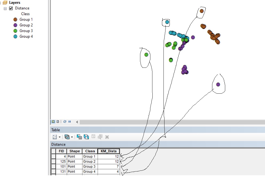Click the Group 4 cell in the table
This screenshot has width=265, height=176.
(x=90, y=172)
